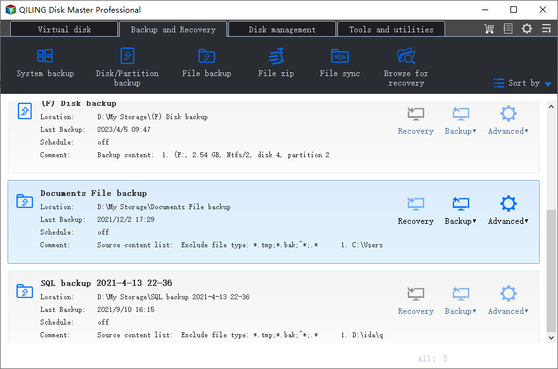Open the File sync tool
The width and height of the screenshot is (558, 369).
click(x=339, y=63)
